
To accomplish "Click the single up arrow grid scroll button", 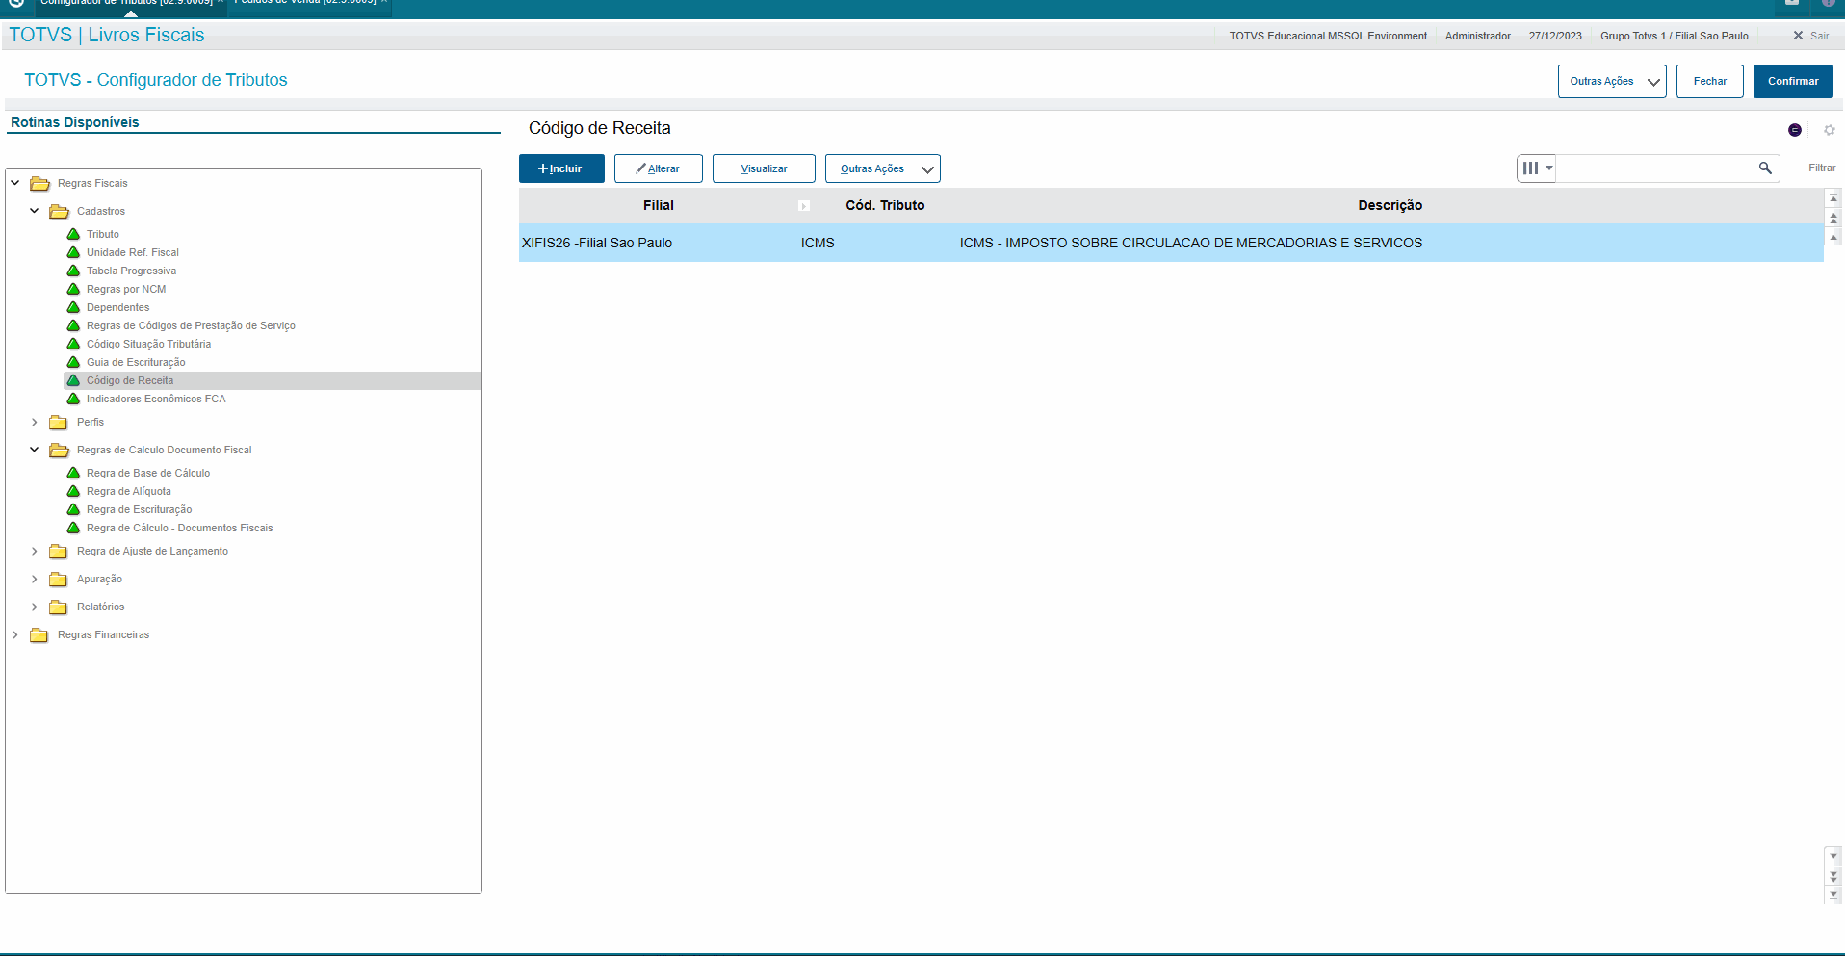I will 1833,237.
